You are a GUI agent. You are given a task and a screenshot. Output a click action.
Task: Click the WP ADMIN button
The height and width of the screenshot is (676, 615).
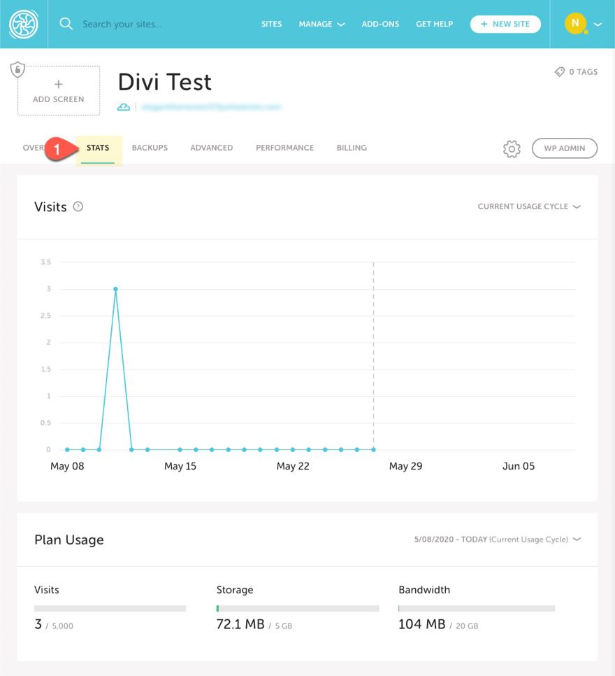point(565,148)
